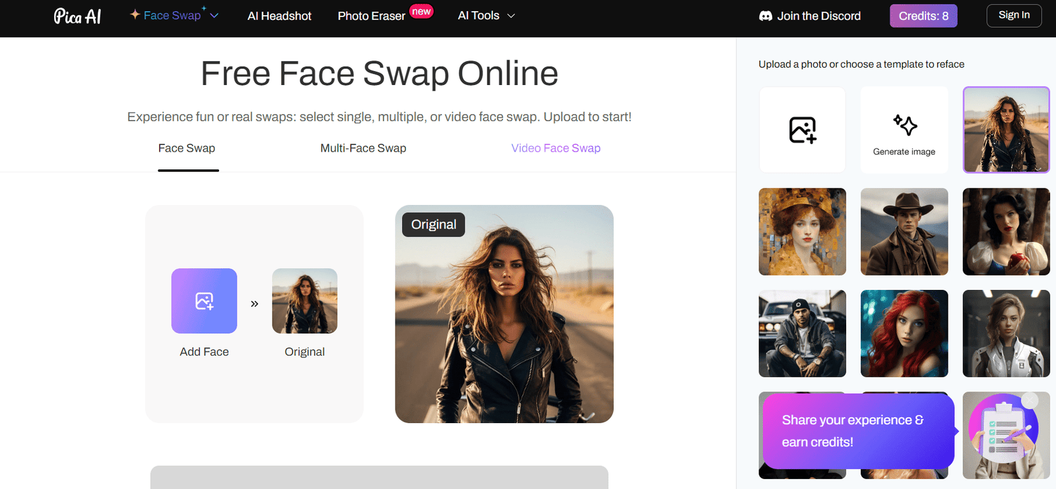Select the Face Swap tab
This screenshot has height=489, width=1056.
[187, 148]
